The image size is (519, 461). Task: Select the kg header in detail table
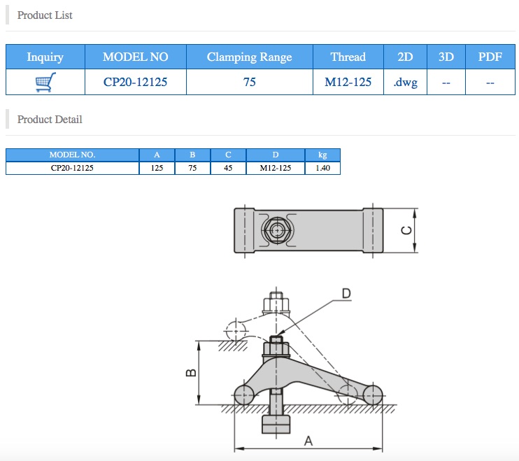click(x=322, y=155)
